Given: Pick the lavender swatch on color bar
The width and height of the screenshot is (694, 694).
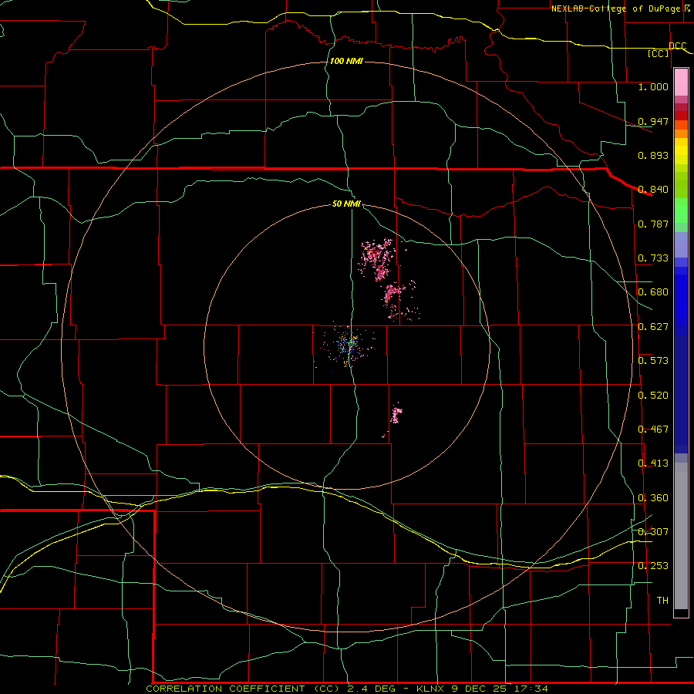Looking at the screenshot, I should tap(681, 244).
